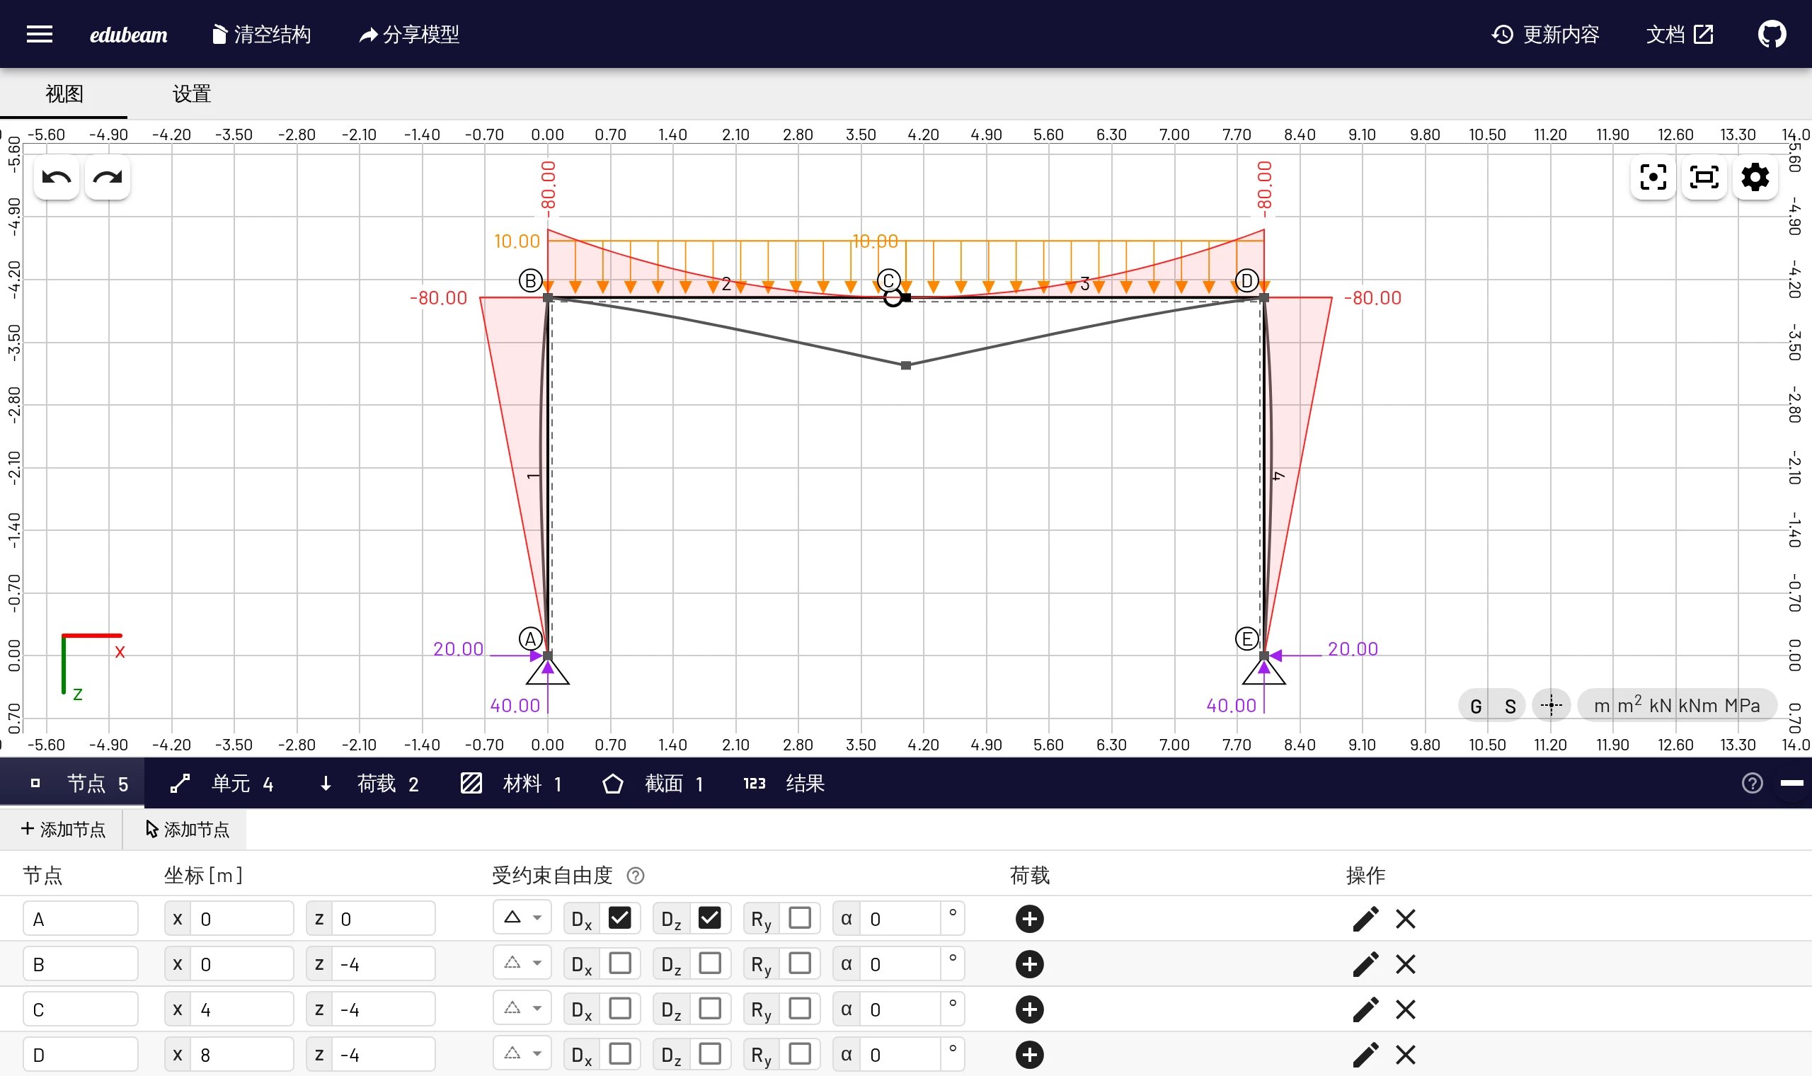Uncheck Dx constraint for node A
This screenshot has width=1812, height=1076.
(620, 918)
